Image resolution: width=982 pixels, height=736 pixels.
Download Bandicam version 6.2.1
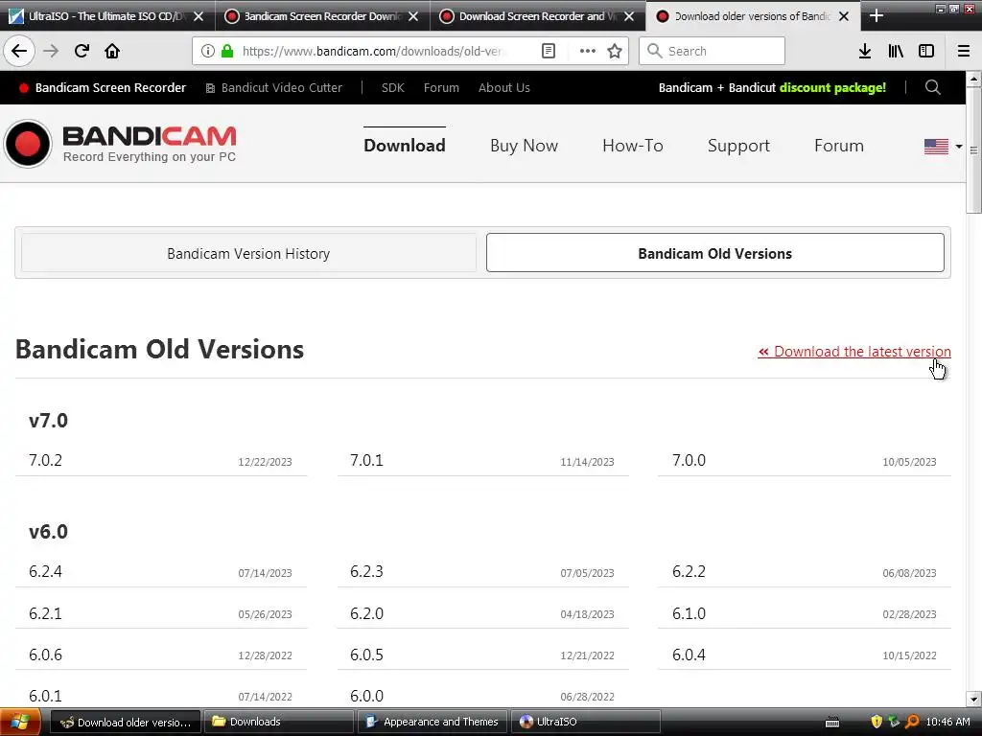161,613
